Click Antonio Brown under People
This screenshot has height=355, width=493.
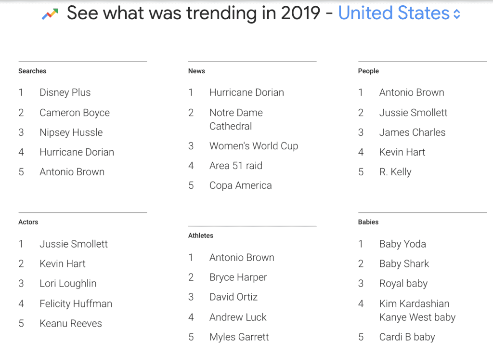point(412,92)
